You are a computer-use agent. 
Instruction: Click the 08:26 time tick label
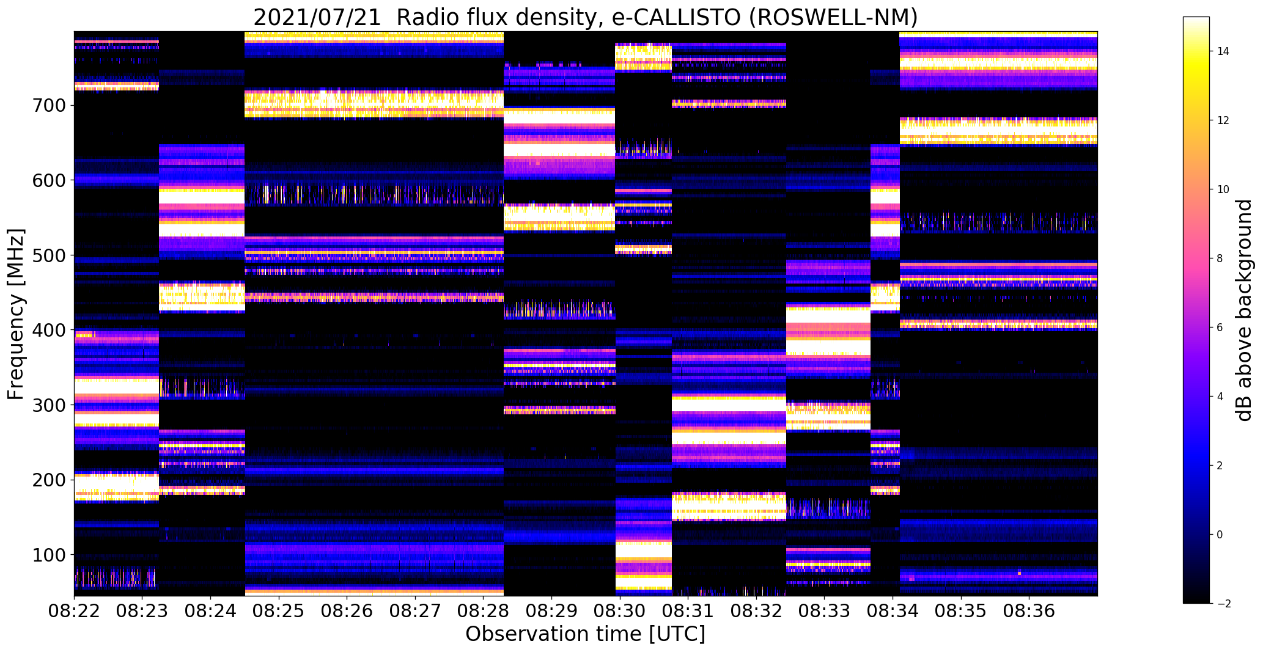[x=347, y=610]
